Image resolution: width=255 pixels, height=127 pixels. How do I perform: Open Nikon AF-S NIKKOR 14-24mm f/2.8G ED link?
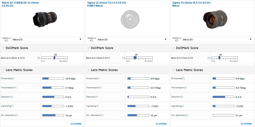click(x=20, y=4)
